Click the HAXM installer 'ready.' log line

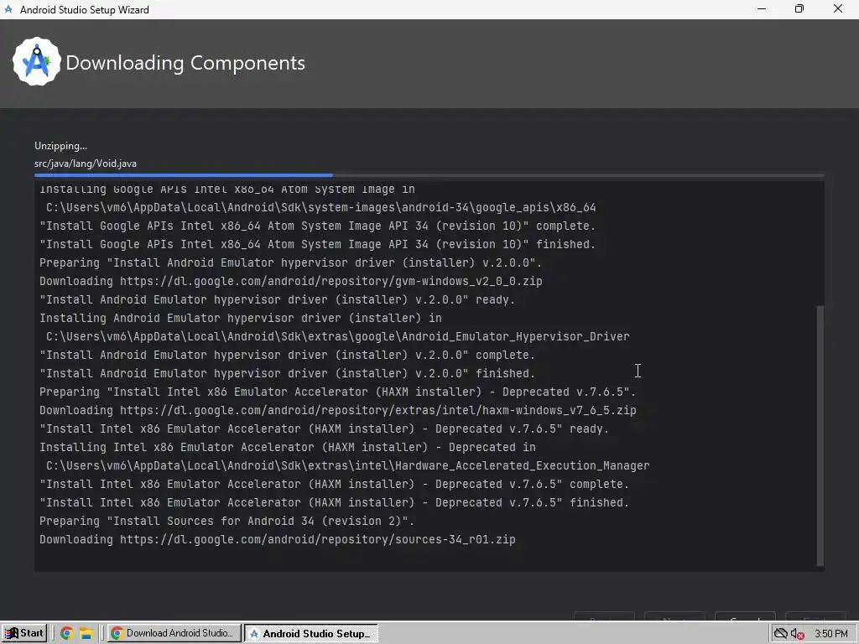[325, 428]
